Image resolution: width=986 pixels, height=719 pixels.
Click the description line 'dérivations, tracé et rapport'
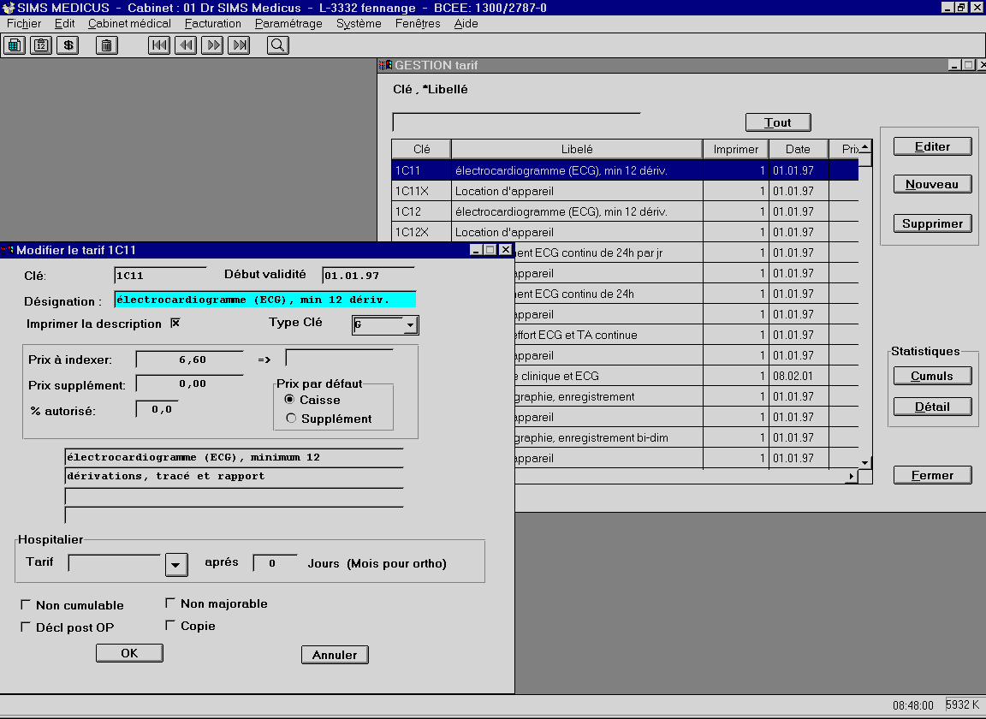coord(234,476)
